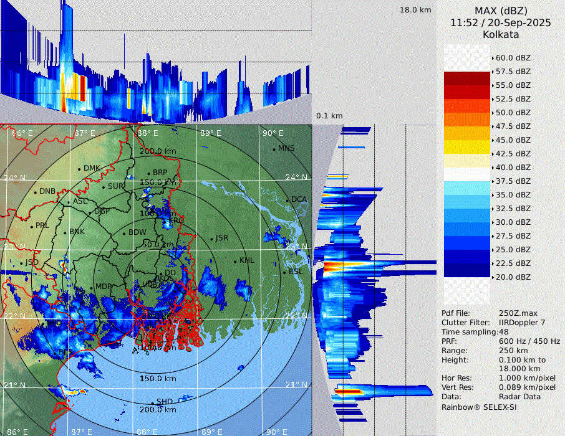Click the 50.0 km range ring label
Image resolution: width=565 pixels, height=436 pixels.
pyautogui.click(x=157, y=245)
